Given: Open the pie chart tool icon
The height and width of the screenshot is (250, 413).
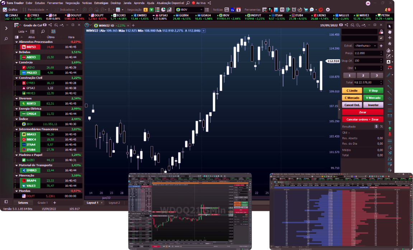Looking at the screenshot, I should pyautogui.click(x=163, y=9).
